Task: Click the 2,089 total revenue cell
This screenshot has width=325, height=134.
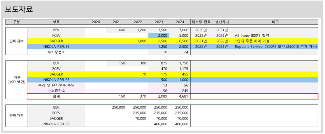Action: pyautogui.click(x=162, y=97)
